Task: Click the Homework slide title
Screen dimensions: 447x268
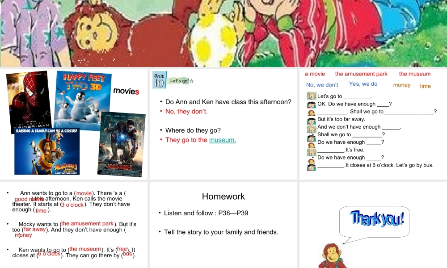Action: pyautogui.click(x=223, y=196)
